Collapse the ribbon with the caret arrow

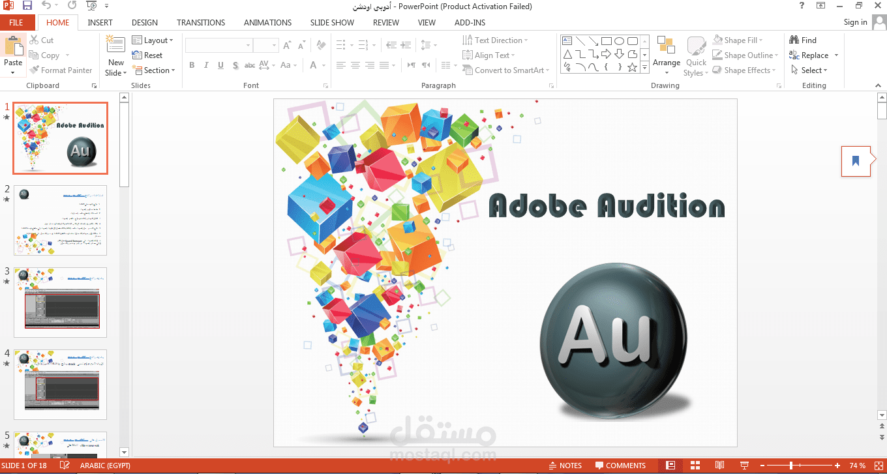(878, 86)
